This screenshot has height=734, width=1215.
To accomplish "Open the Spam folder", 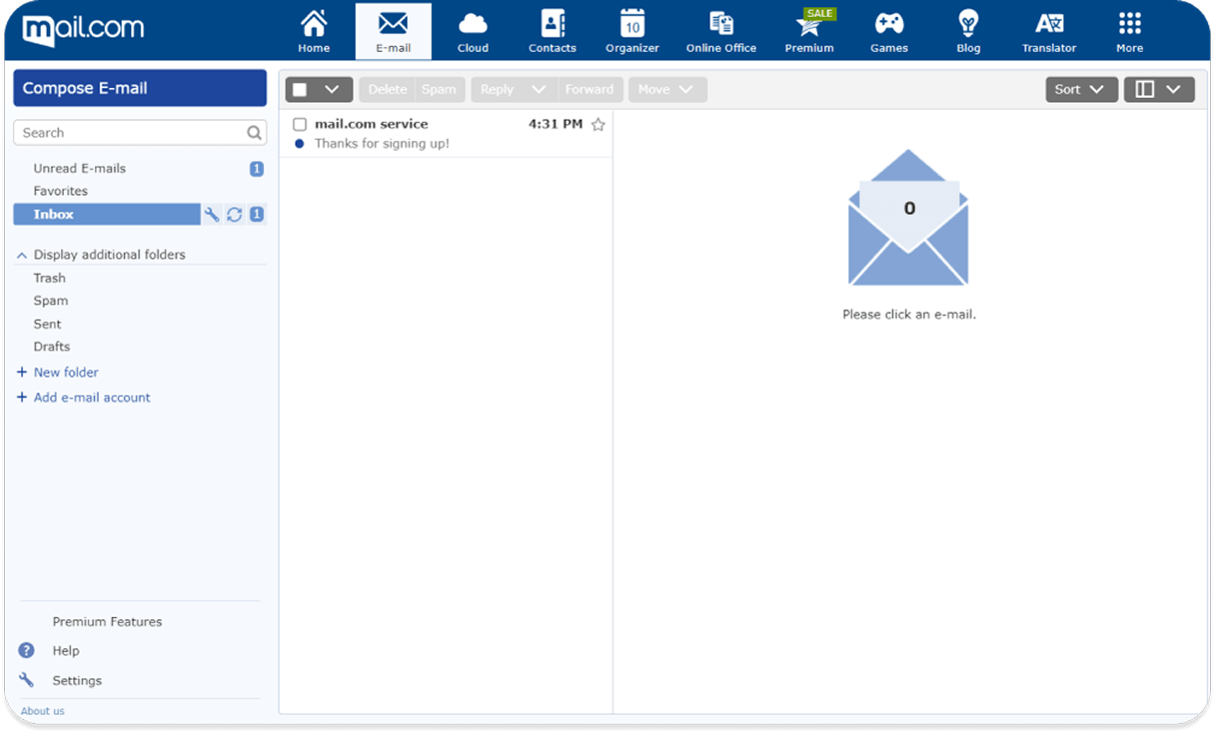I will point(51,301).
